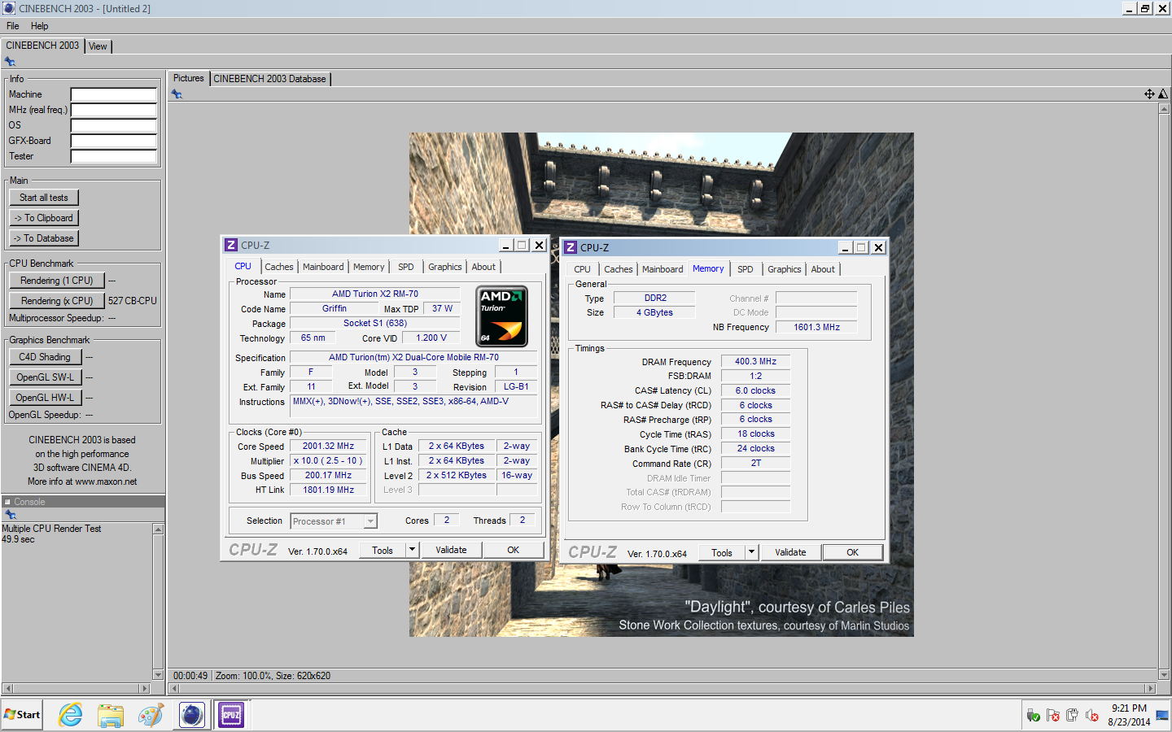Click Validate in Memory window
Image resolution: width=1172 pixels, height=732 pixels.
[x=790, y=552]
